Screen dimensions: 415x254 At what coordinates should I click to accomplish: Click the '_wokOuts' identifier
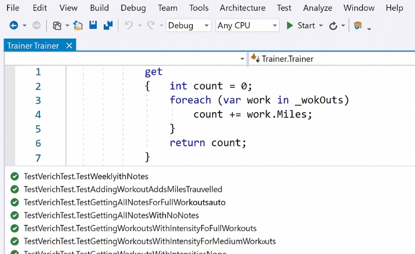point(319,100)
